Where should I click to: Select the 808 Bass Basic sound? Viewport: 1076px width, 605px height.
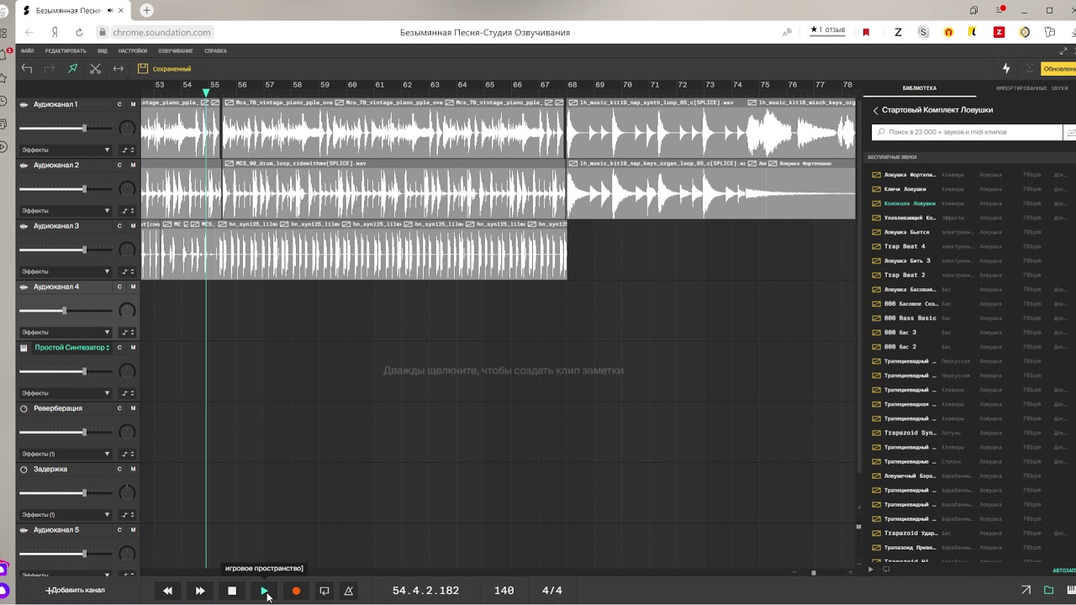click(x=910, y=318)
